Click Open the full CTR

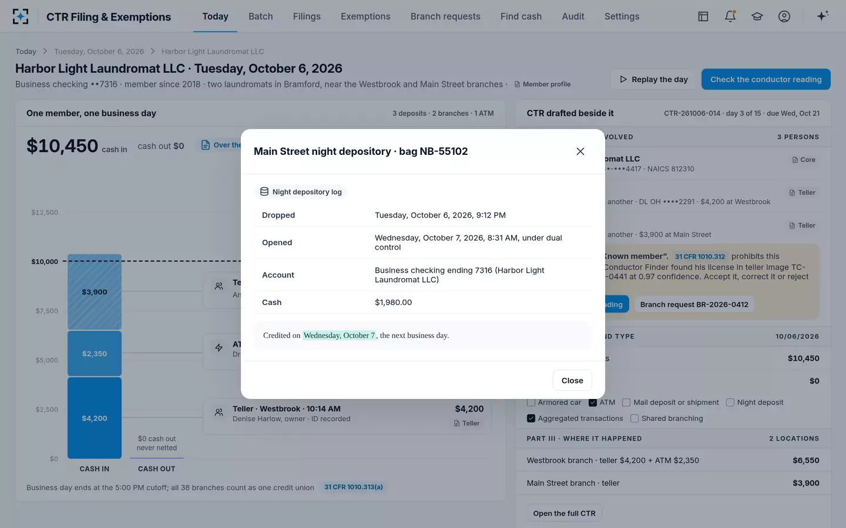coord(565,513)
